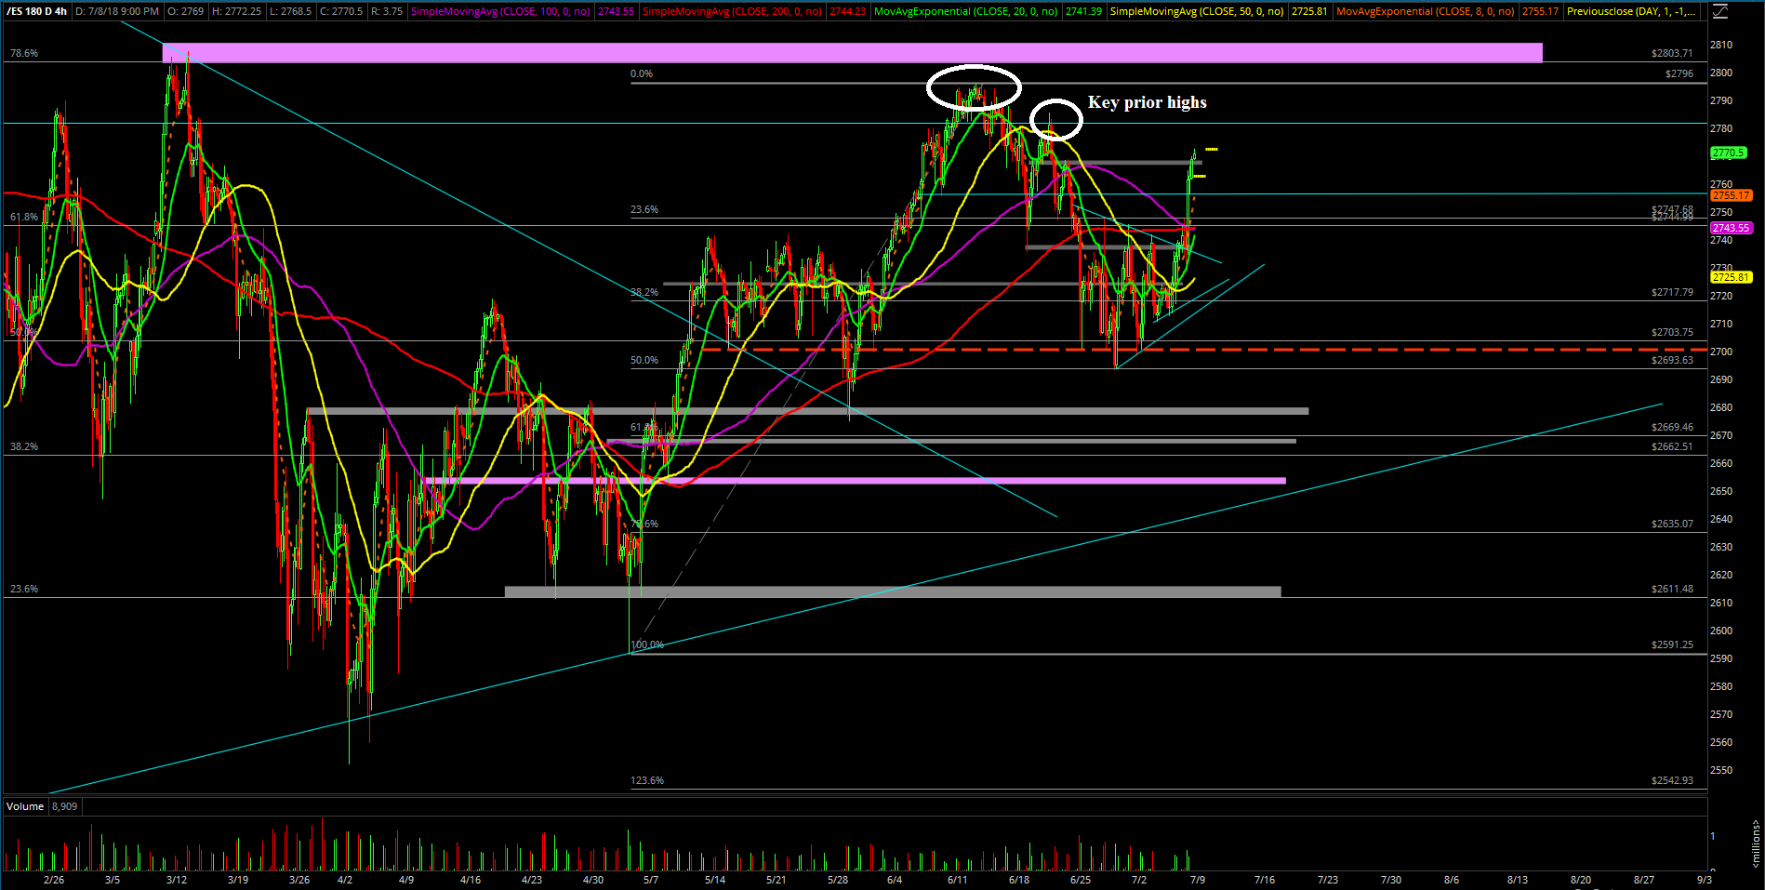Click the Key prior highs annotation text

[x=1147, y=102]
